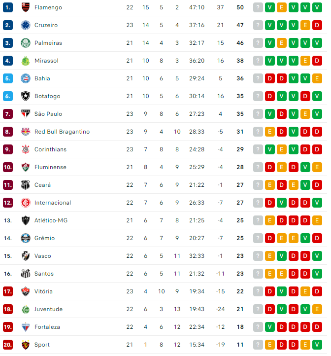Click Flamengo's upcoming match question mark badge
The image size is (331, 356).
258,7
